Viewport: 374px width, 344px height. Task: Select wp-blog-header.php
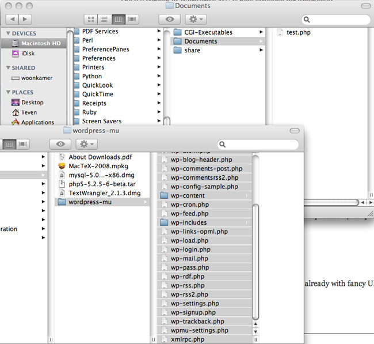point(204,160)
